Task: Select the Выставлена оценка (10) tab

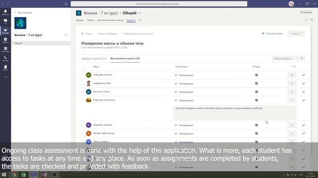Action: (x=125, y=58)
